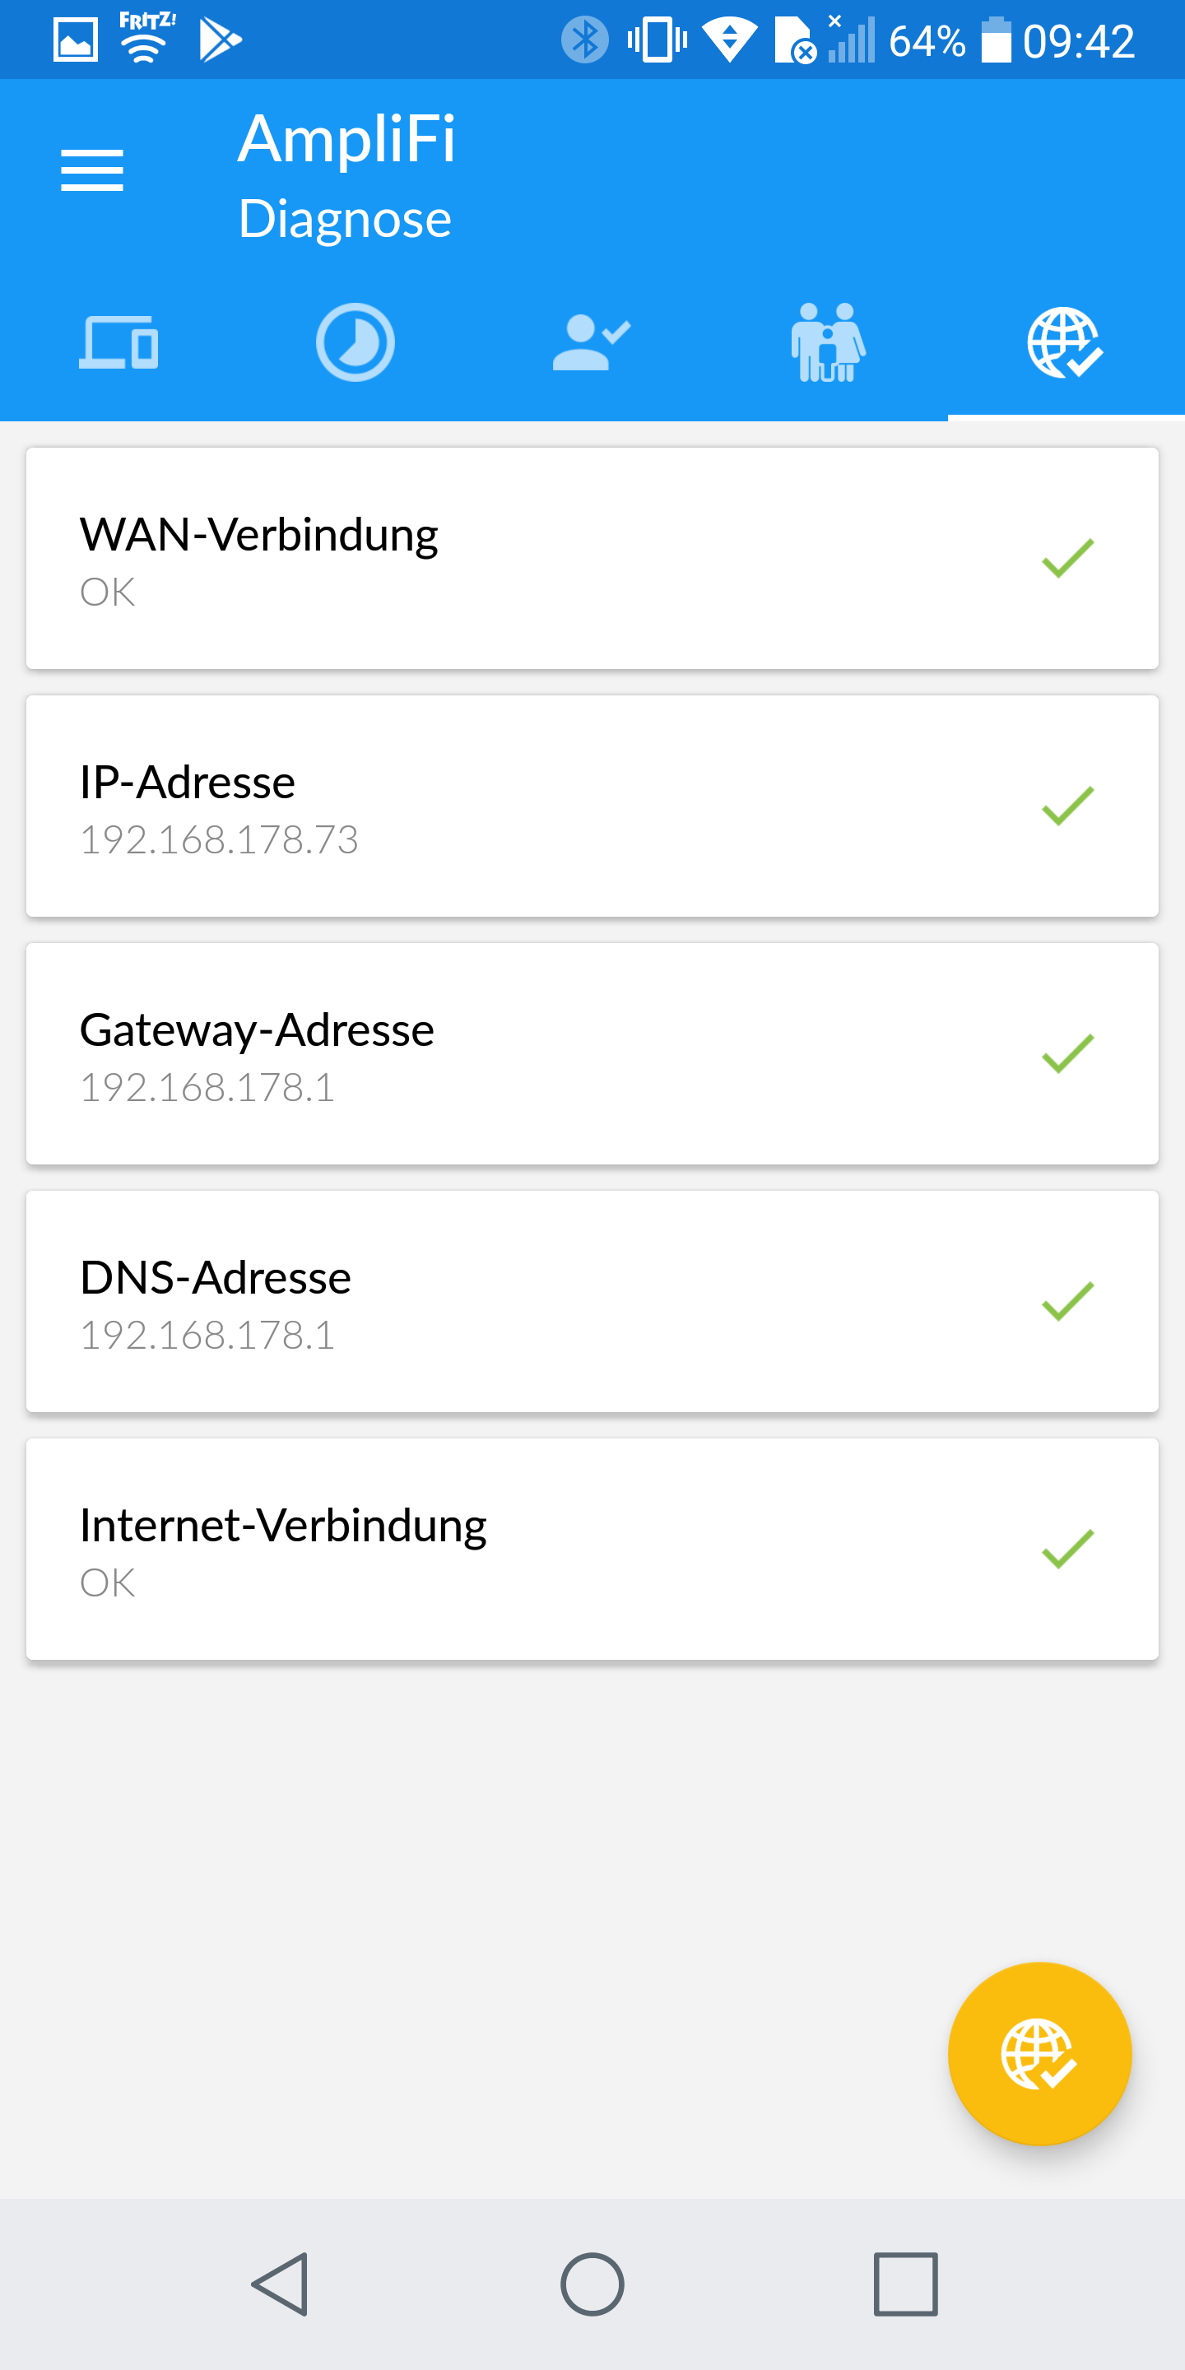Open the hamburger navigation menu
The width and height of the screenshot is (1185, 2370).
[92, 170]
